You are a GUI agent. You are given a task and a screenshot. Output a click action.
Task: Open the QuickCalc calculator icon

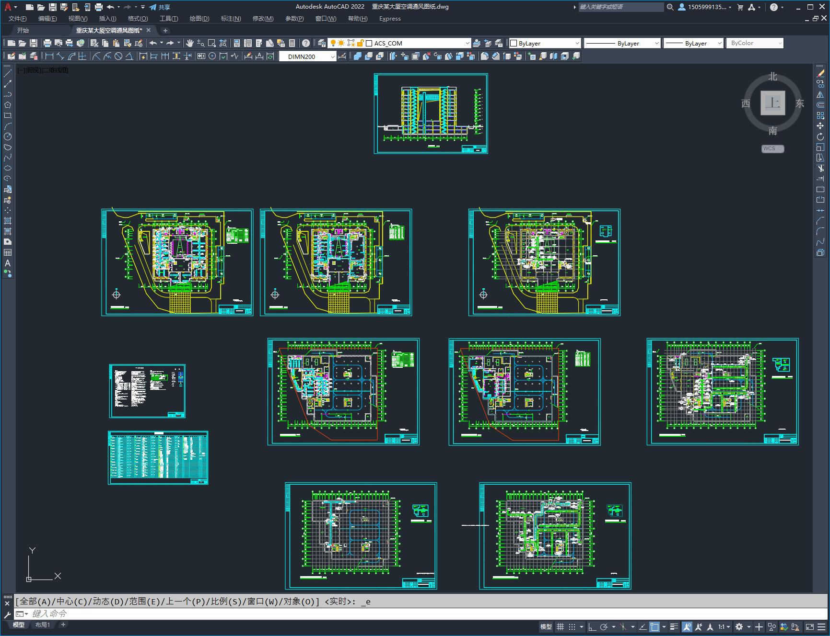point(292,43)
